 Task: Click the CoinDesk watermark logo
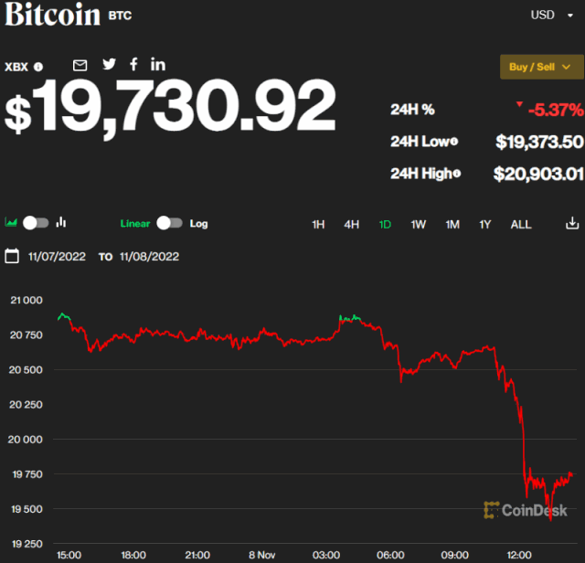tap(526, 511)
